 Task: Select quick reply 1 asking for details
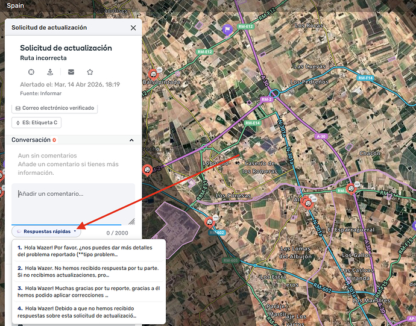(x=89, y=251)
